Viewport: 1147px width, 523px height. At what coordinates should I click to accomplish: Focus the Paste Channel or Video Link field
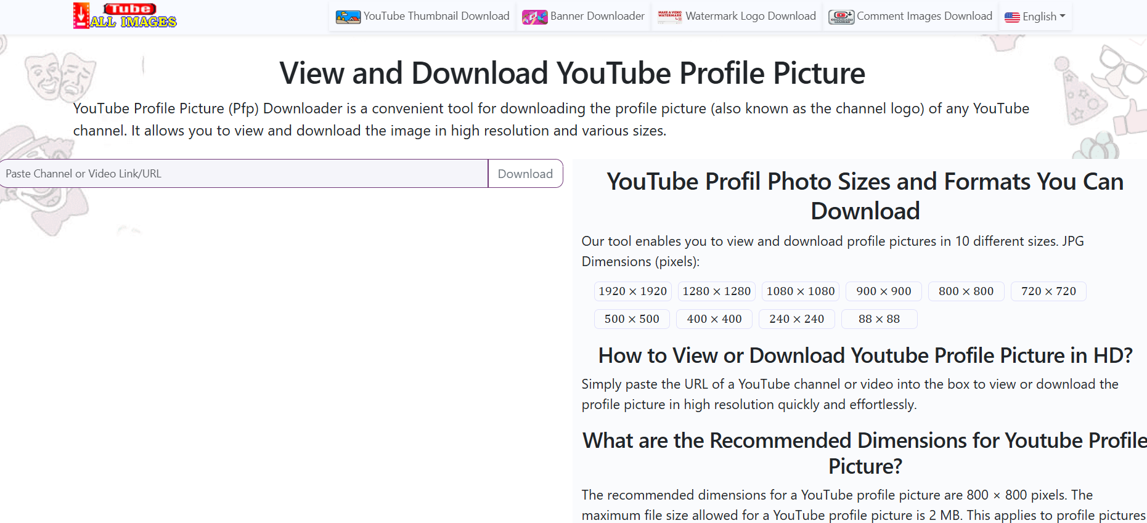pos(244,174)
